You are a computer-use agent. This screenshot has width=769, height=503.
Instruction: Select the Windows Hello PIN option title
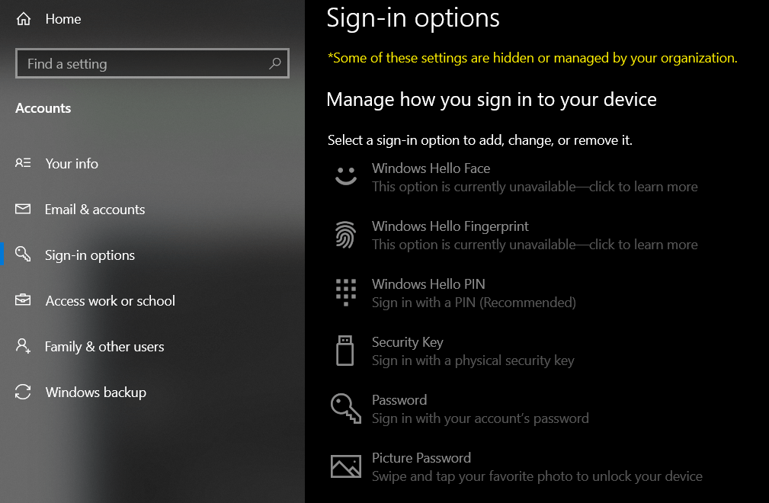pyautogui.click(x=428, y=284)
